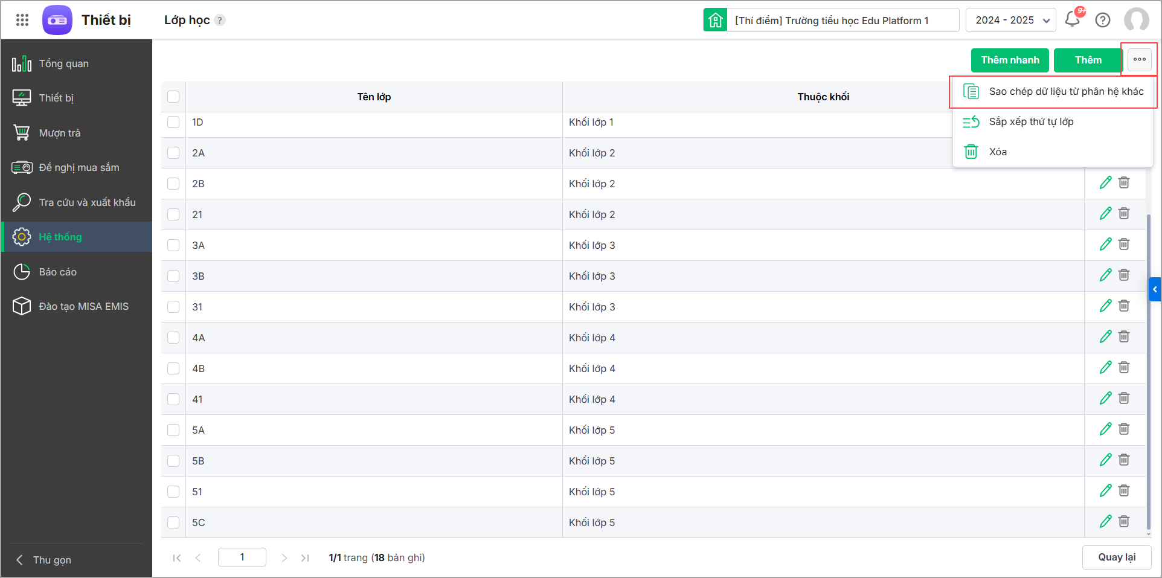Image resolution: width=1162 pixels, height=578 pixels.
Task: Click the page number input field
Action: [242, 557]
